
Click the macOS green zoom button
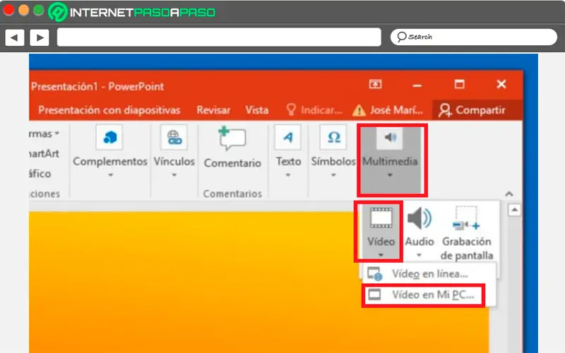click(39, 10)
